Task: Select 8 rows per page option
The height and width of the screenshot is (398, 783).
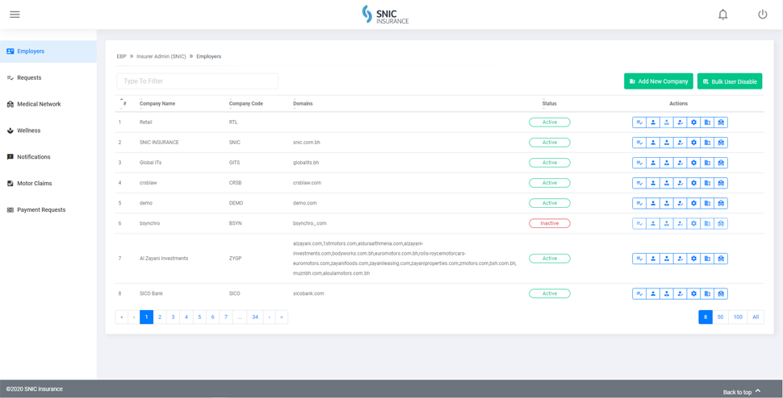Action: pyautogui.click(x=706, y=317)
